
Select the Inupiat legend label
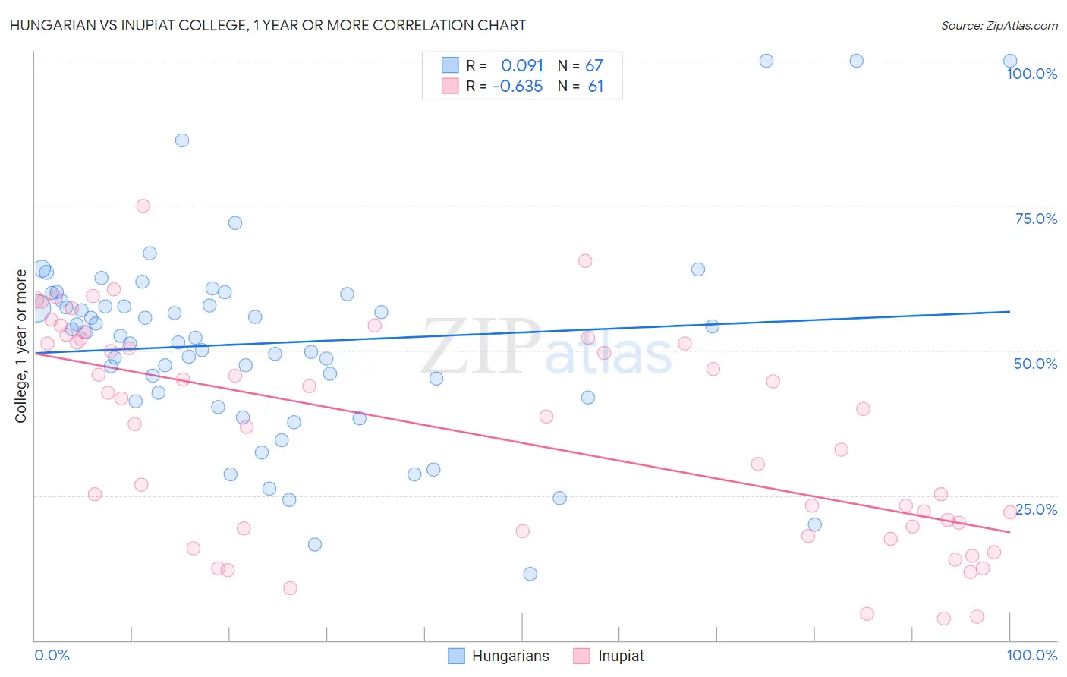click(x=621, y=656)
